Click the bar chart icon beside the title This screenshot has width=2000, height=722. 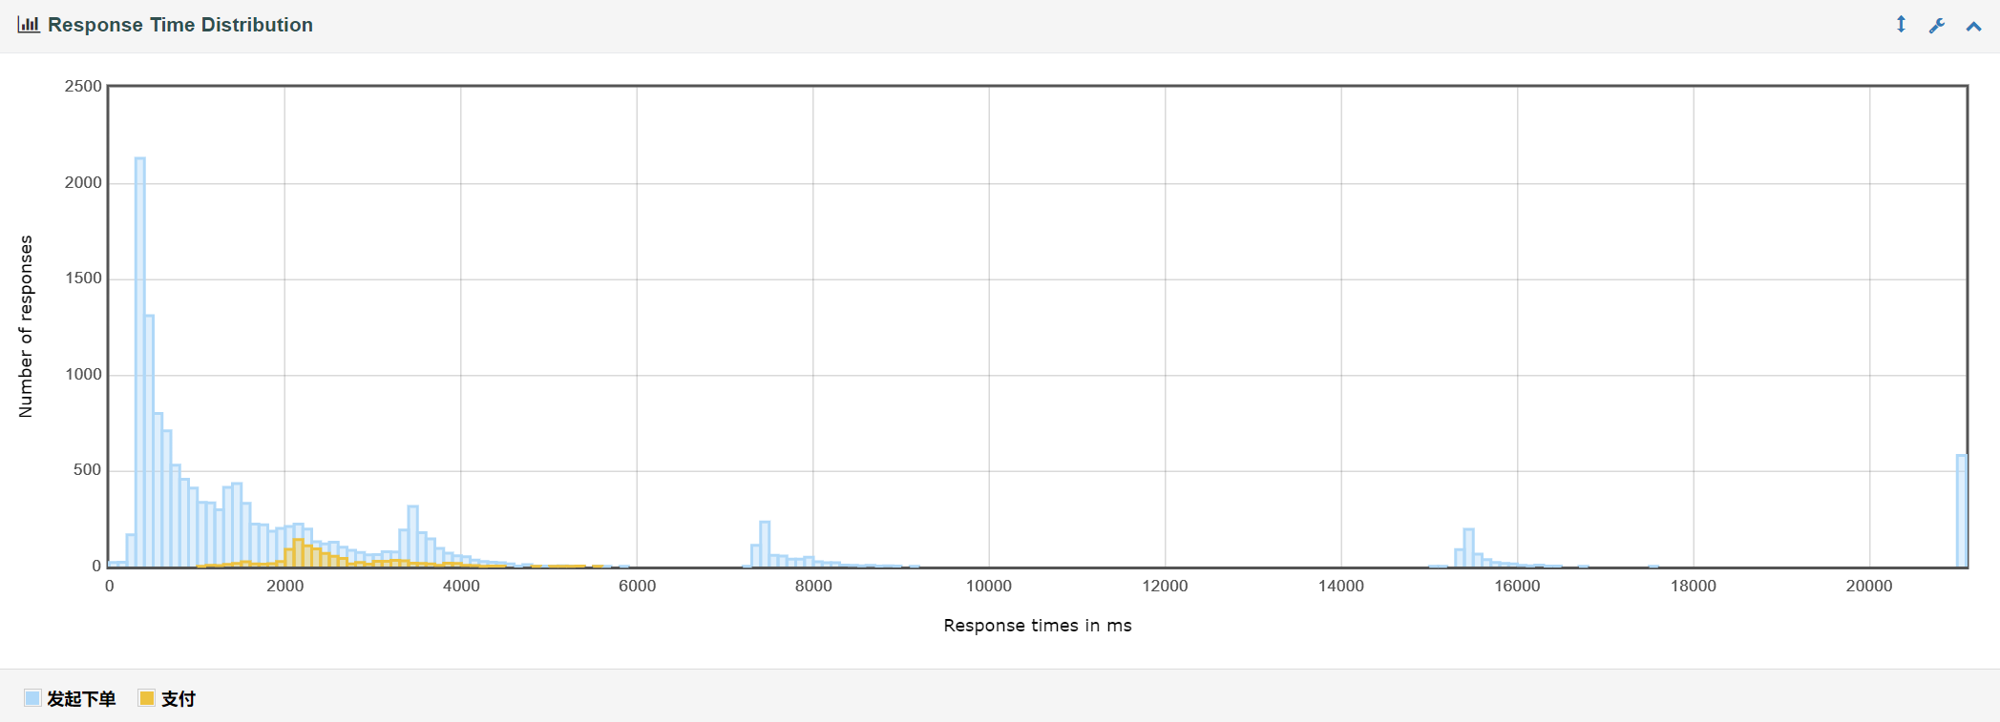click(29, 25)
